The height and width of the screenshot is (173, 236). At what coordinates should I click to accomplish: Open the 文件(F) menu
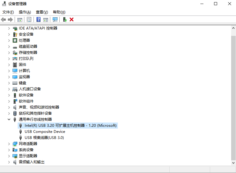[x=8, y=12]
